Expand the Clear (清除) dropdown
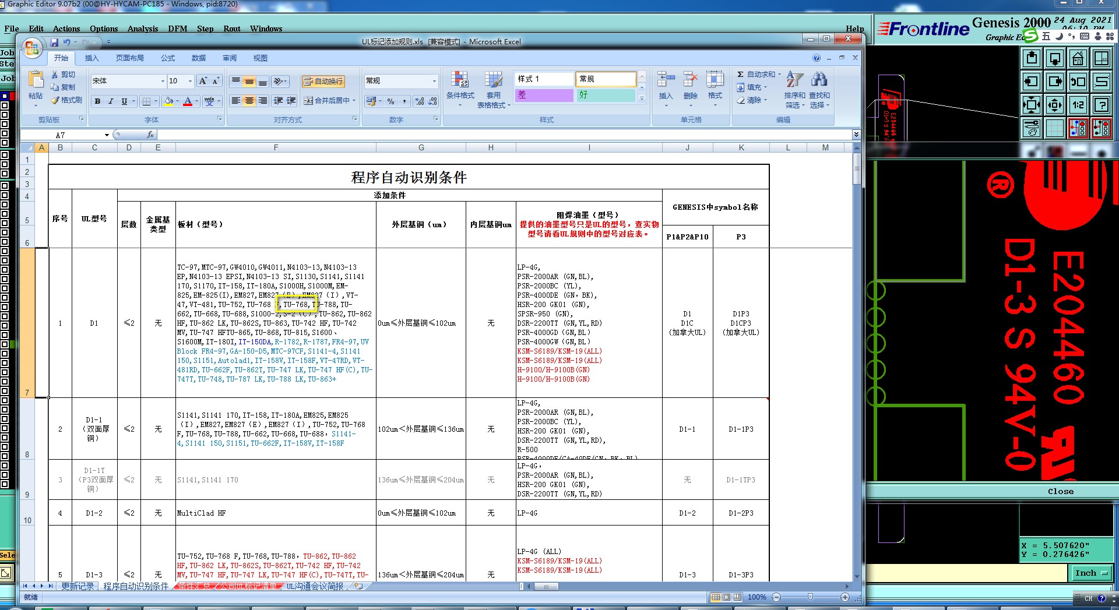The image size is (1119, 610). [765, 100]
